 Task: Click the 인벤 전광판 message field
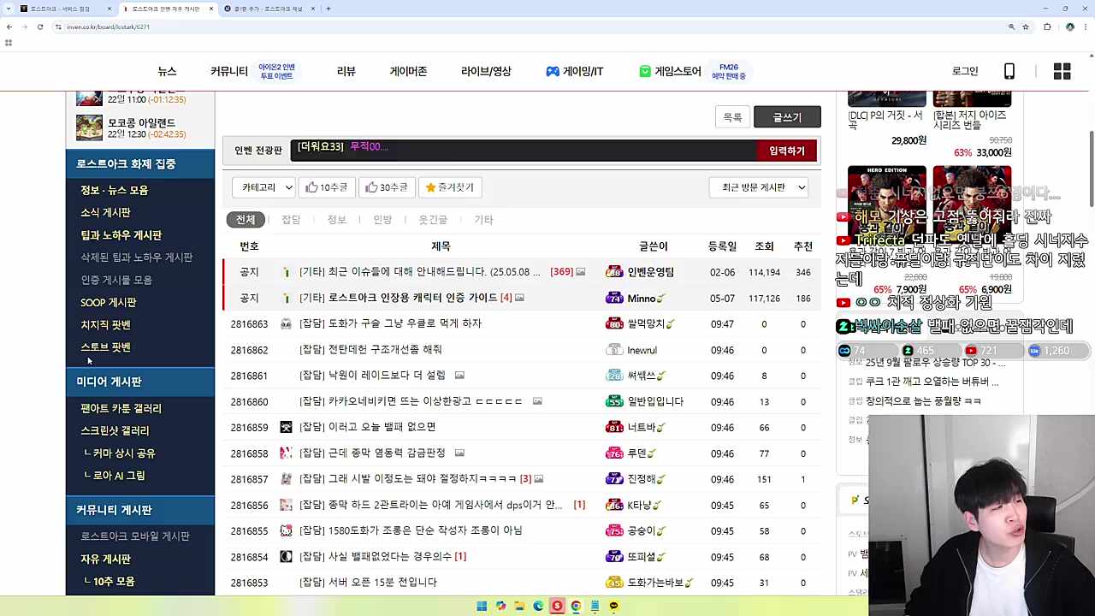pyautogui.click(x=524, y=151)
